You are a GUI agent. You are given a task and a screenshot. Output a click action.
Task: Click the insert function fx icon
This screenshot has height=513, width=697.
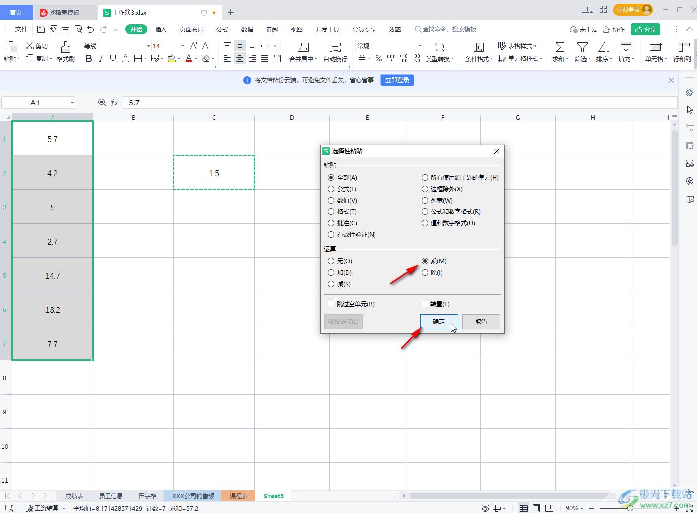pos(114,103)
